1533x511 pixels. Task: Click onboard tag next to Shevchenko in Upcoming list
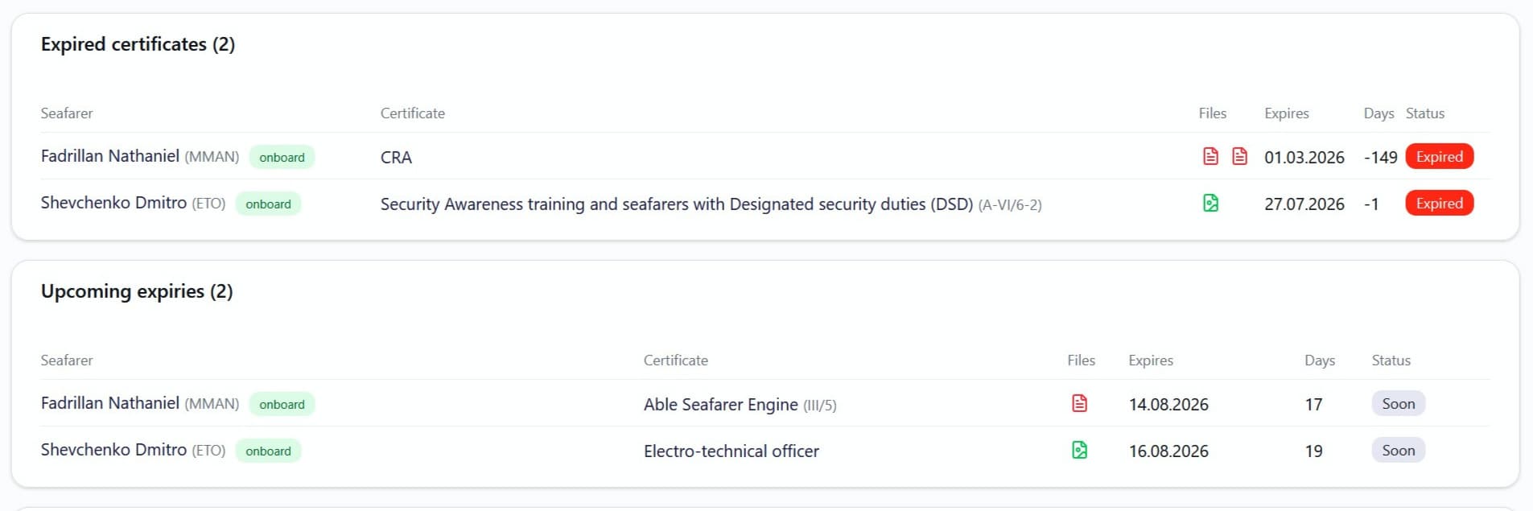(x=268, y=451)
